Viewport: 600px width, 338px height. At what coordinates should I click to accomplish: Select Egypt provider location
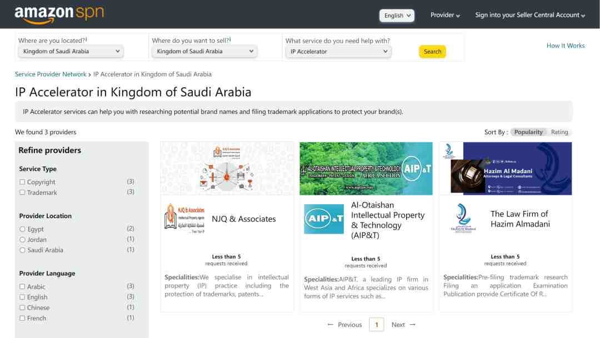(22, 229)
